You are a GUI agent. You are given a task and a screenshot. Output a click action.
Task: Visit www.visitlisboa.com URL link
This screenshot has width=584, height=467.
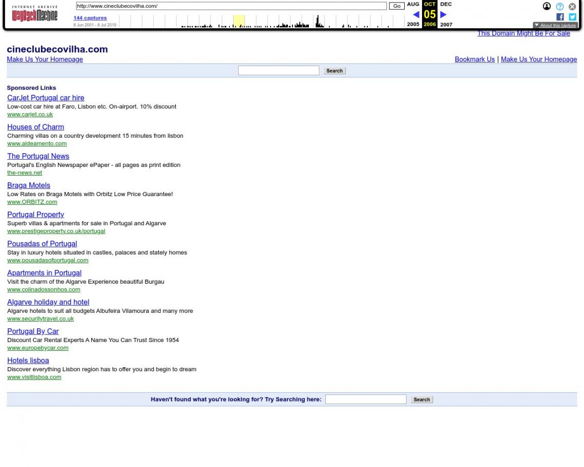pos(34,377)
